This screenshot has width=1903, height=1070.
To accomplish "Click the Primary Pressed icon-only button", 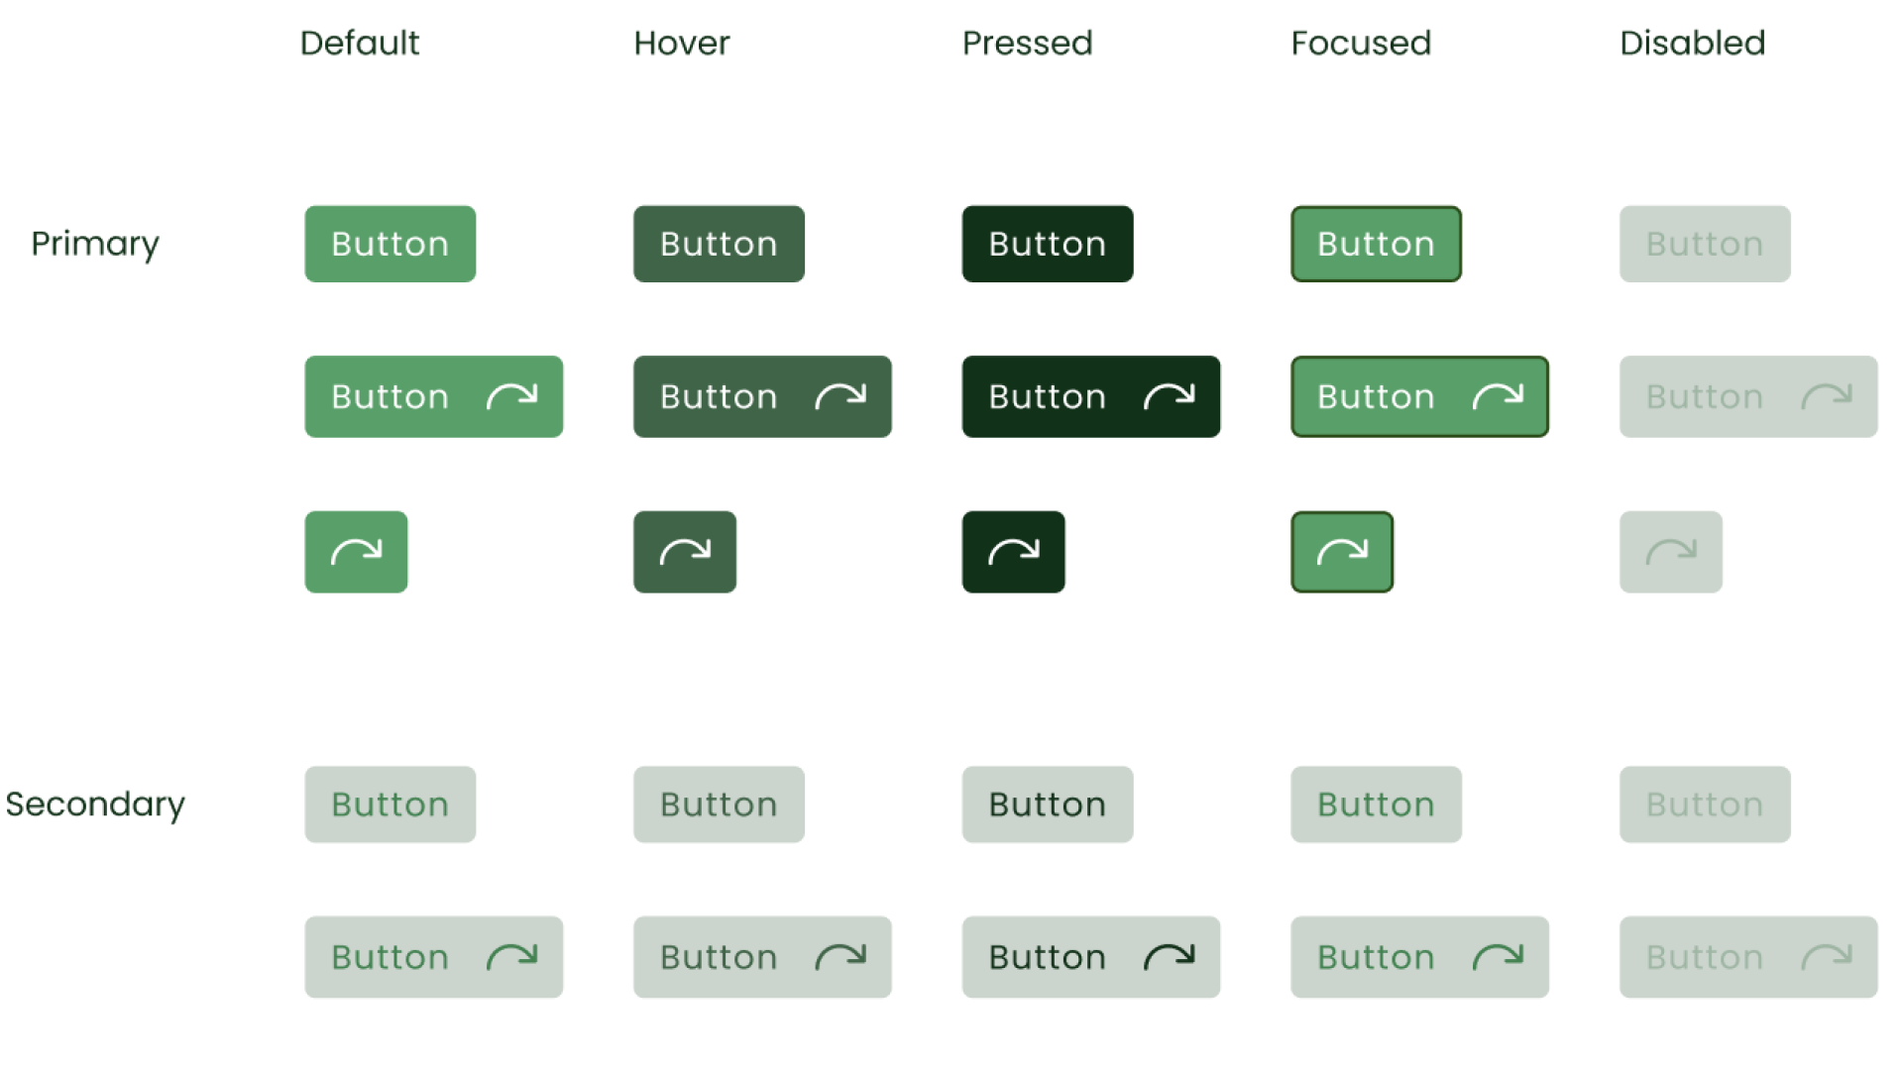I will pos(1014,551).
